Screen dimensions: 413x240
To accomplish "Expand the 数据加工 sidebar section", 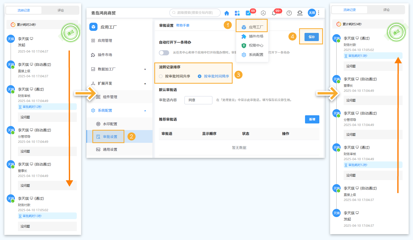I will pos(145,69).
